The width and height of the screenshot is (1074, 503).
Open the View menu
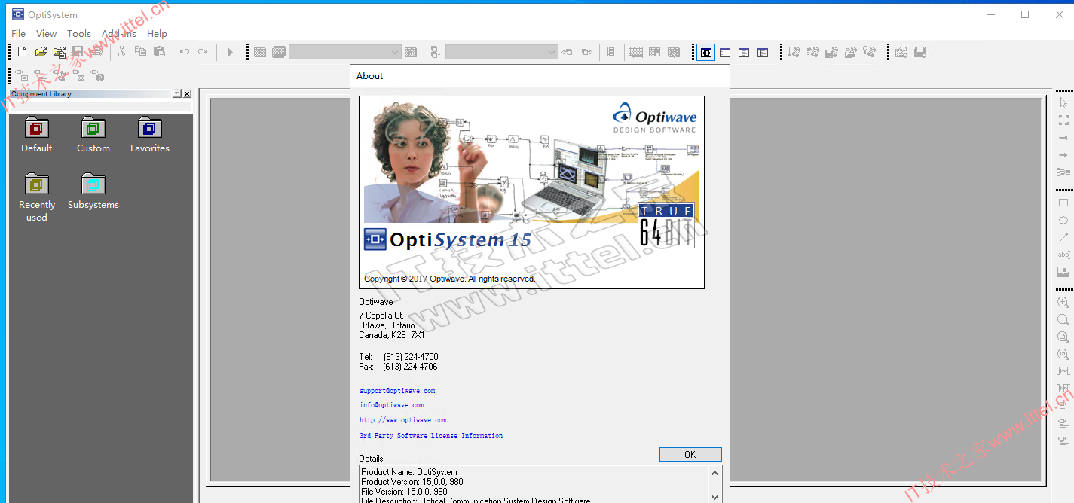coord(46,33)
